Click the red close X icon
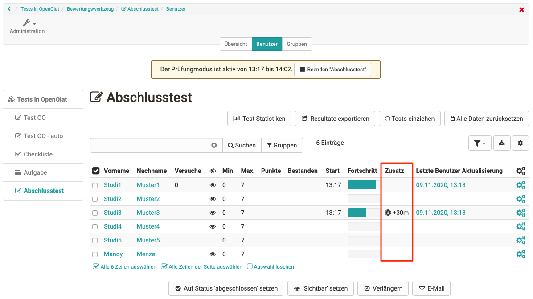The image size is (533, 299). point(521,9)
